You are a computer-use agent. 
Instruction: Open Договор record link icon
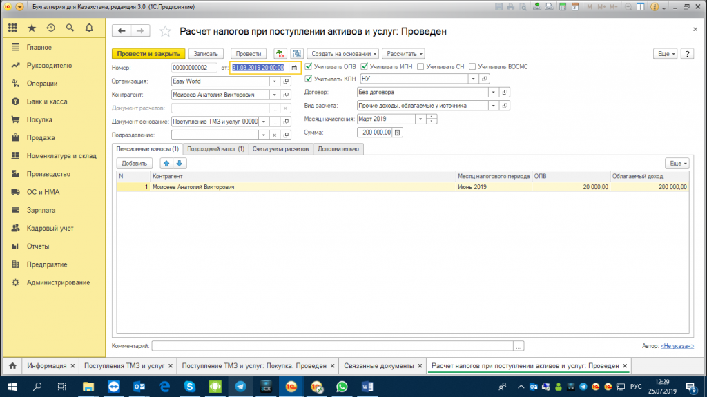(x=505, y=92)
